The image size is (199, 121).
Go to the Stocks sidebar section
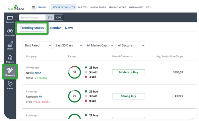coord(10,46)
